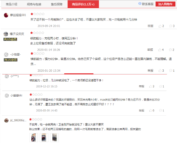The height and width of the screenshot is (145, 177).
Task: Open first review photo from jd_186306iz...
Action: (x=34, y=138)
